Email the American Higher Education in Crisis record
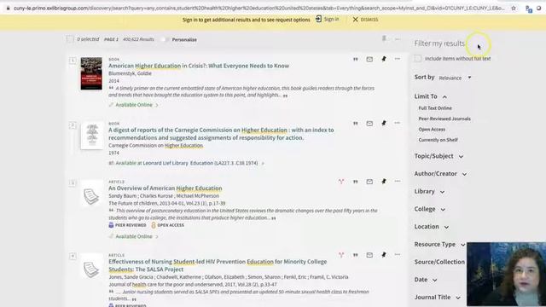This screenshot has width=546, height=307. (369, 59)
